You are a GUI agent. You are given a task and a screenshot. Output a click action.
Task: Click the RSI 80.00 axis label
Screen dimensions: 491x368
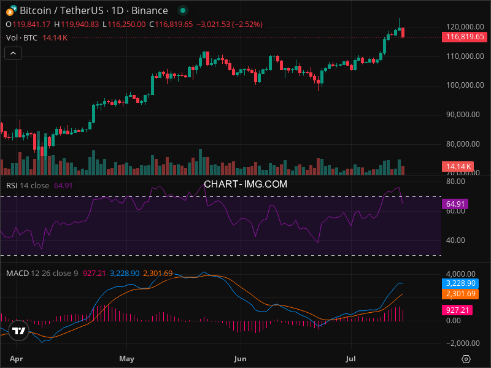coord(455,182)
